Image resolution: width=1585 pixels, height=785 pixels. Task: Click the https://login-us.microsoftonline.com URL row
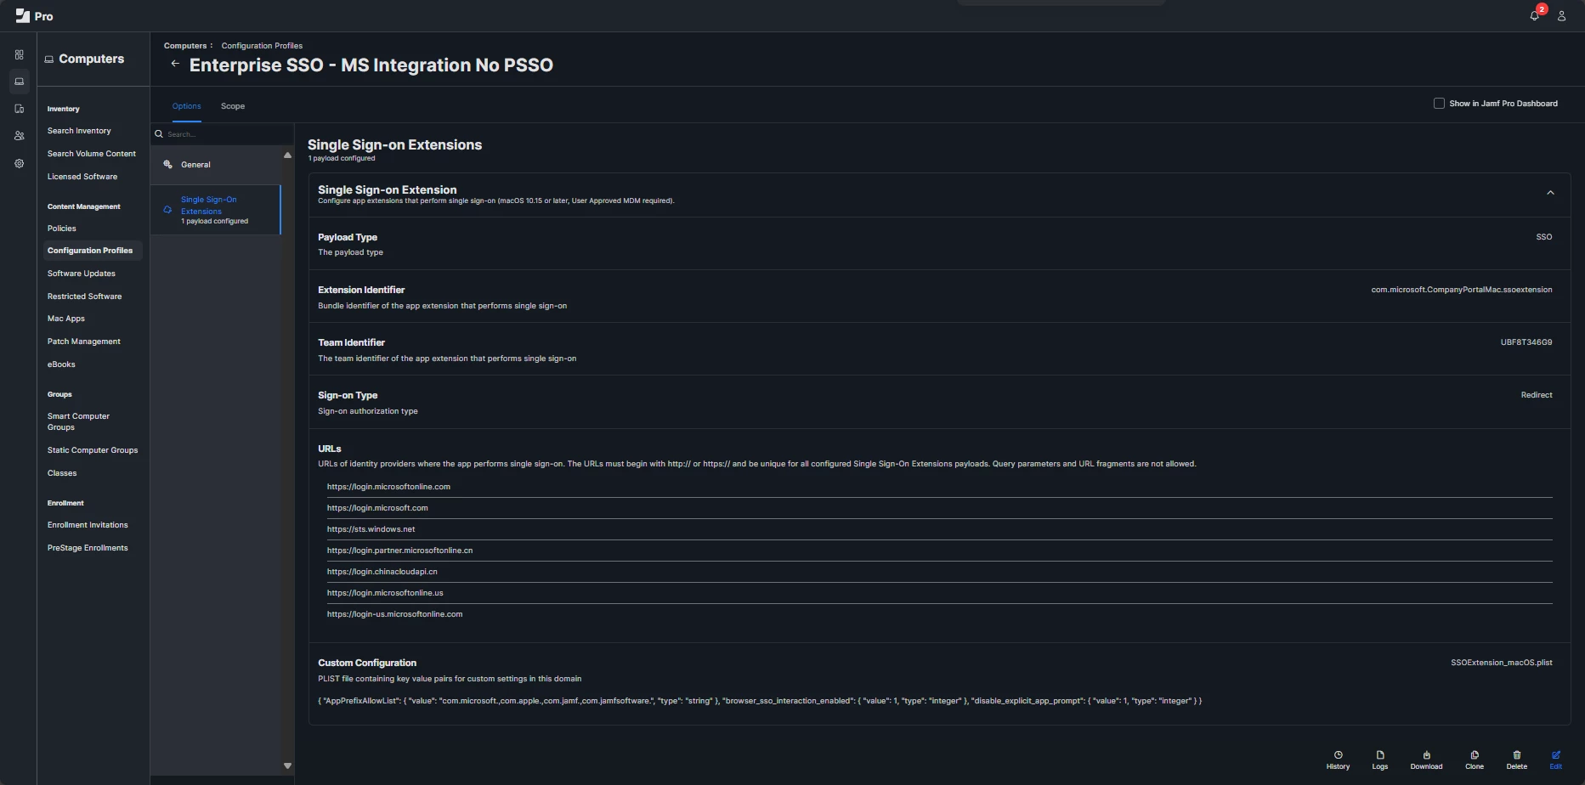939,614
